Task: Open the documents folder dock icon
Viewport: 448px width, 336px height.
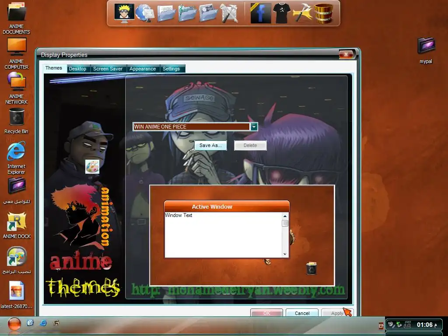Action: pyautogui.click(x=166, y=14)
